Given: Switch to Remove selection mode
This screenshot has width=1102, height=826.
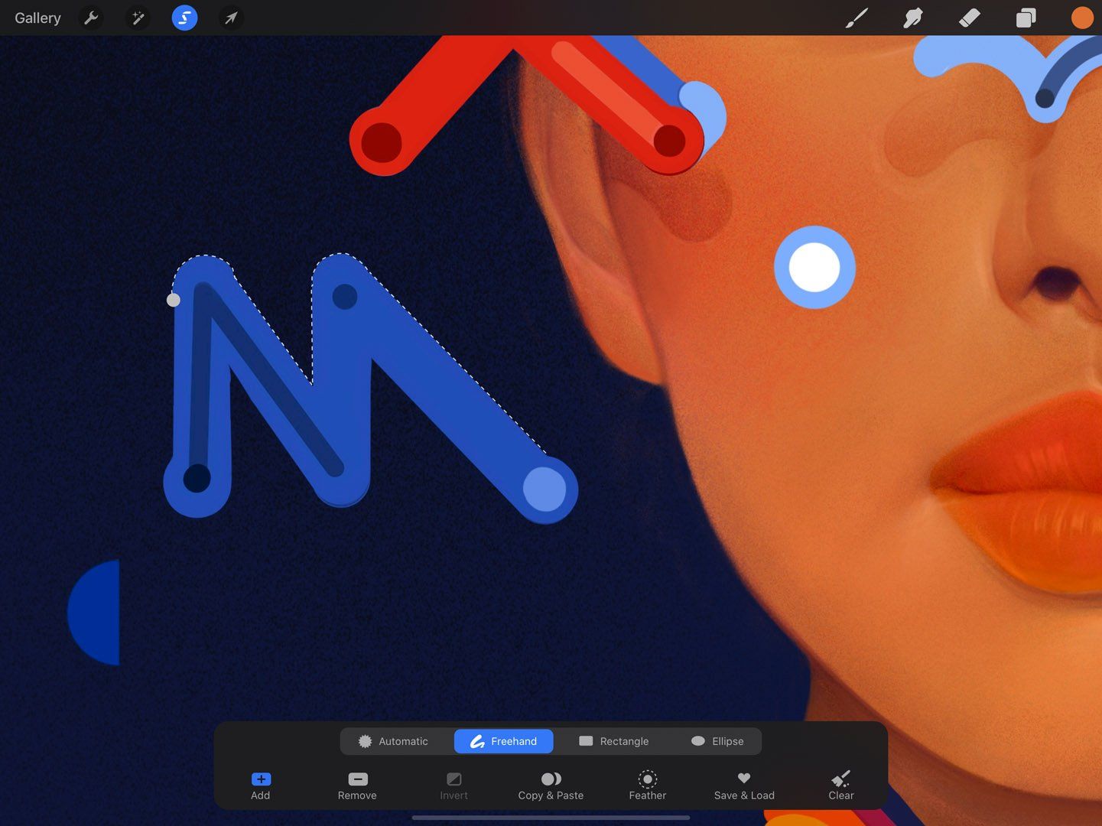Looking at the screenshot, I should tap(357, 785).
